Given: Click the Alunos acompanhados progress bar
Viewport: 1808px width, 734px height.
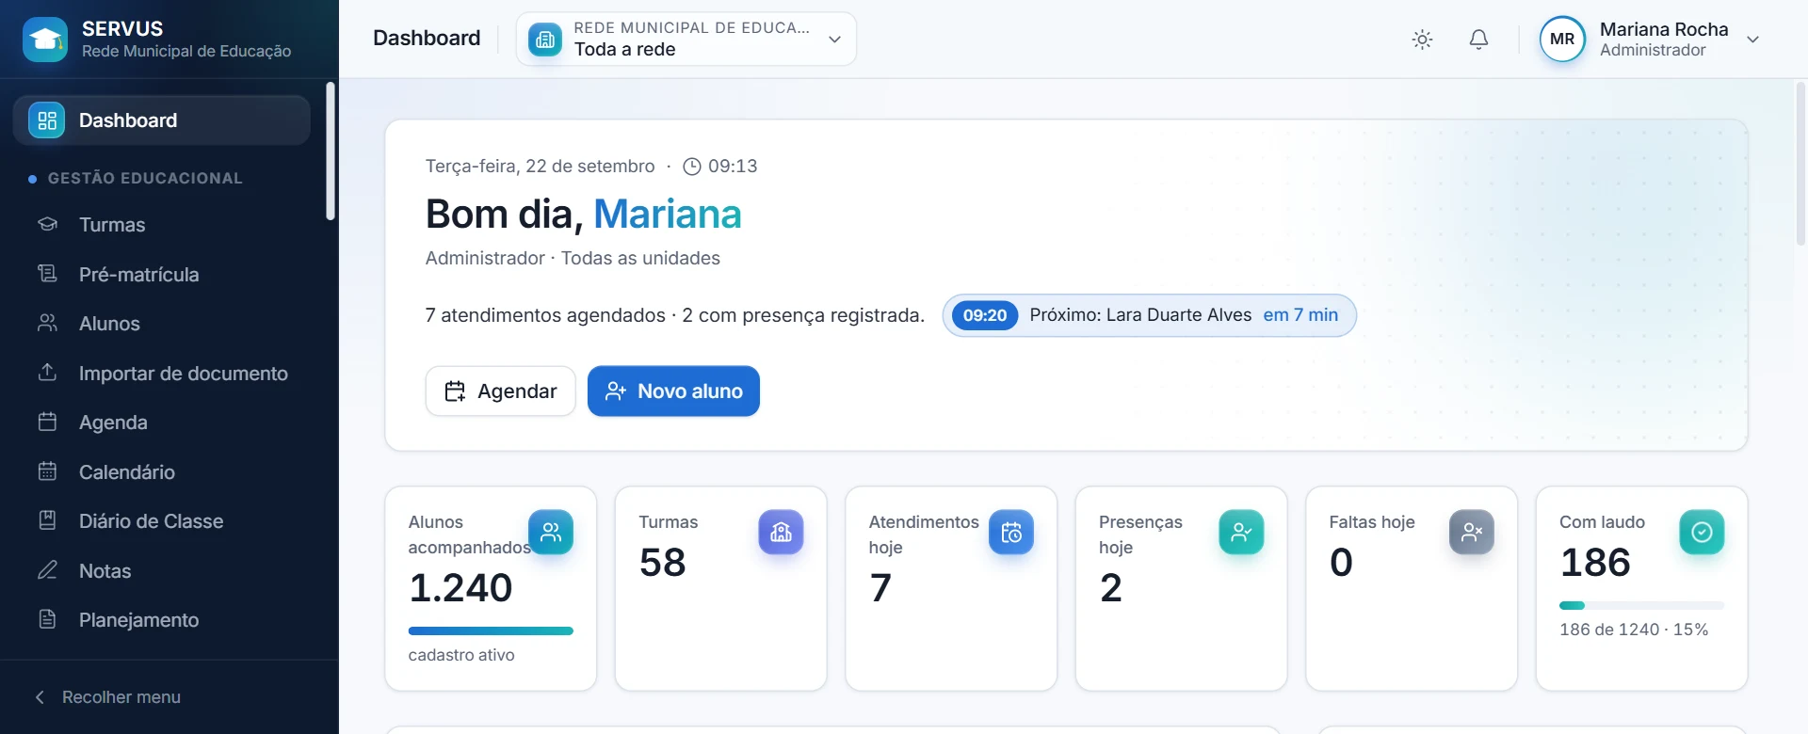Looking at the screenshot, I should click(491, 631).
